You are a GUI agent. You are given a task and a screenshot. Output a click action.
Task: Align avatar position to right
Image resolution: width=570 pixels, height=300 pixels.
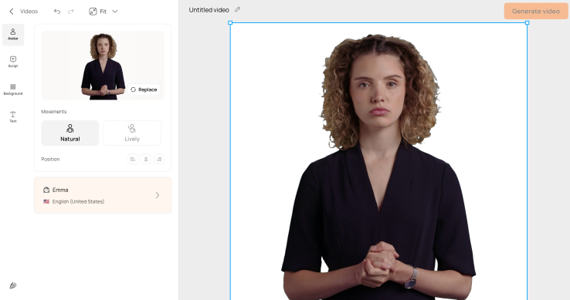tap(159, 159)
